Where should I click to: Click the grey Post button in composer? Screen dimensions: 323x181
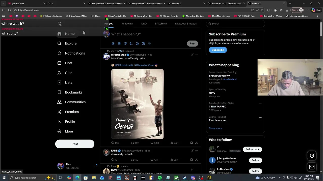tap(193, 43)
